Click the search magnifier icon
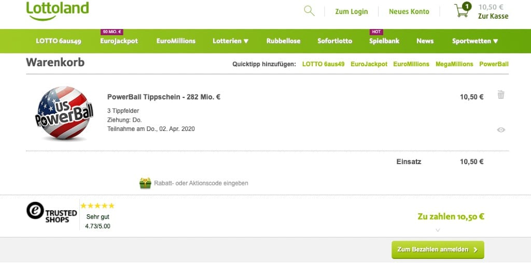 pos(309,11)
